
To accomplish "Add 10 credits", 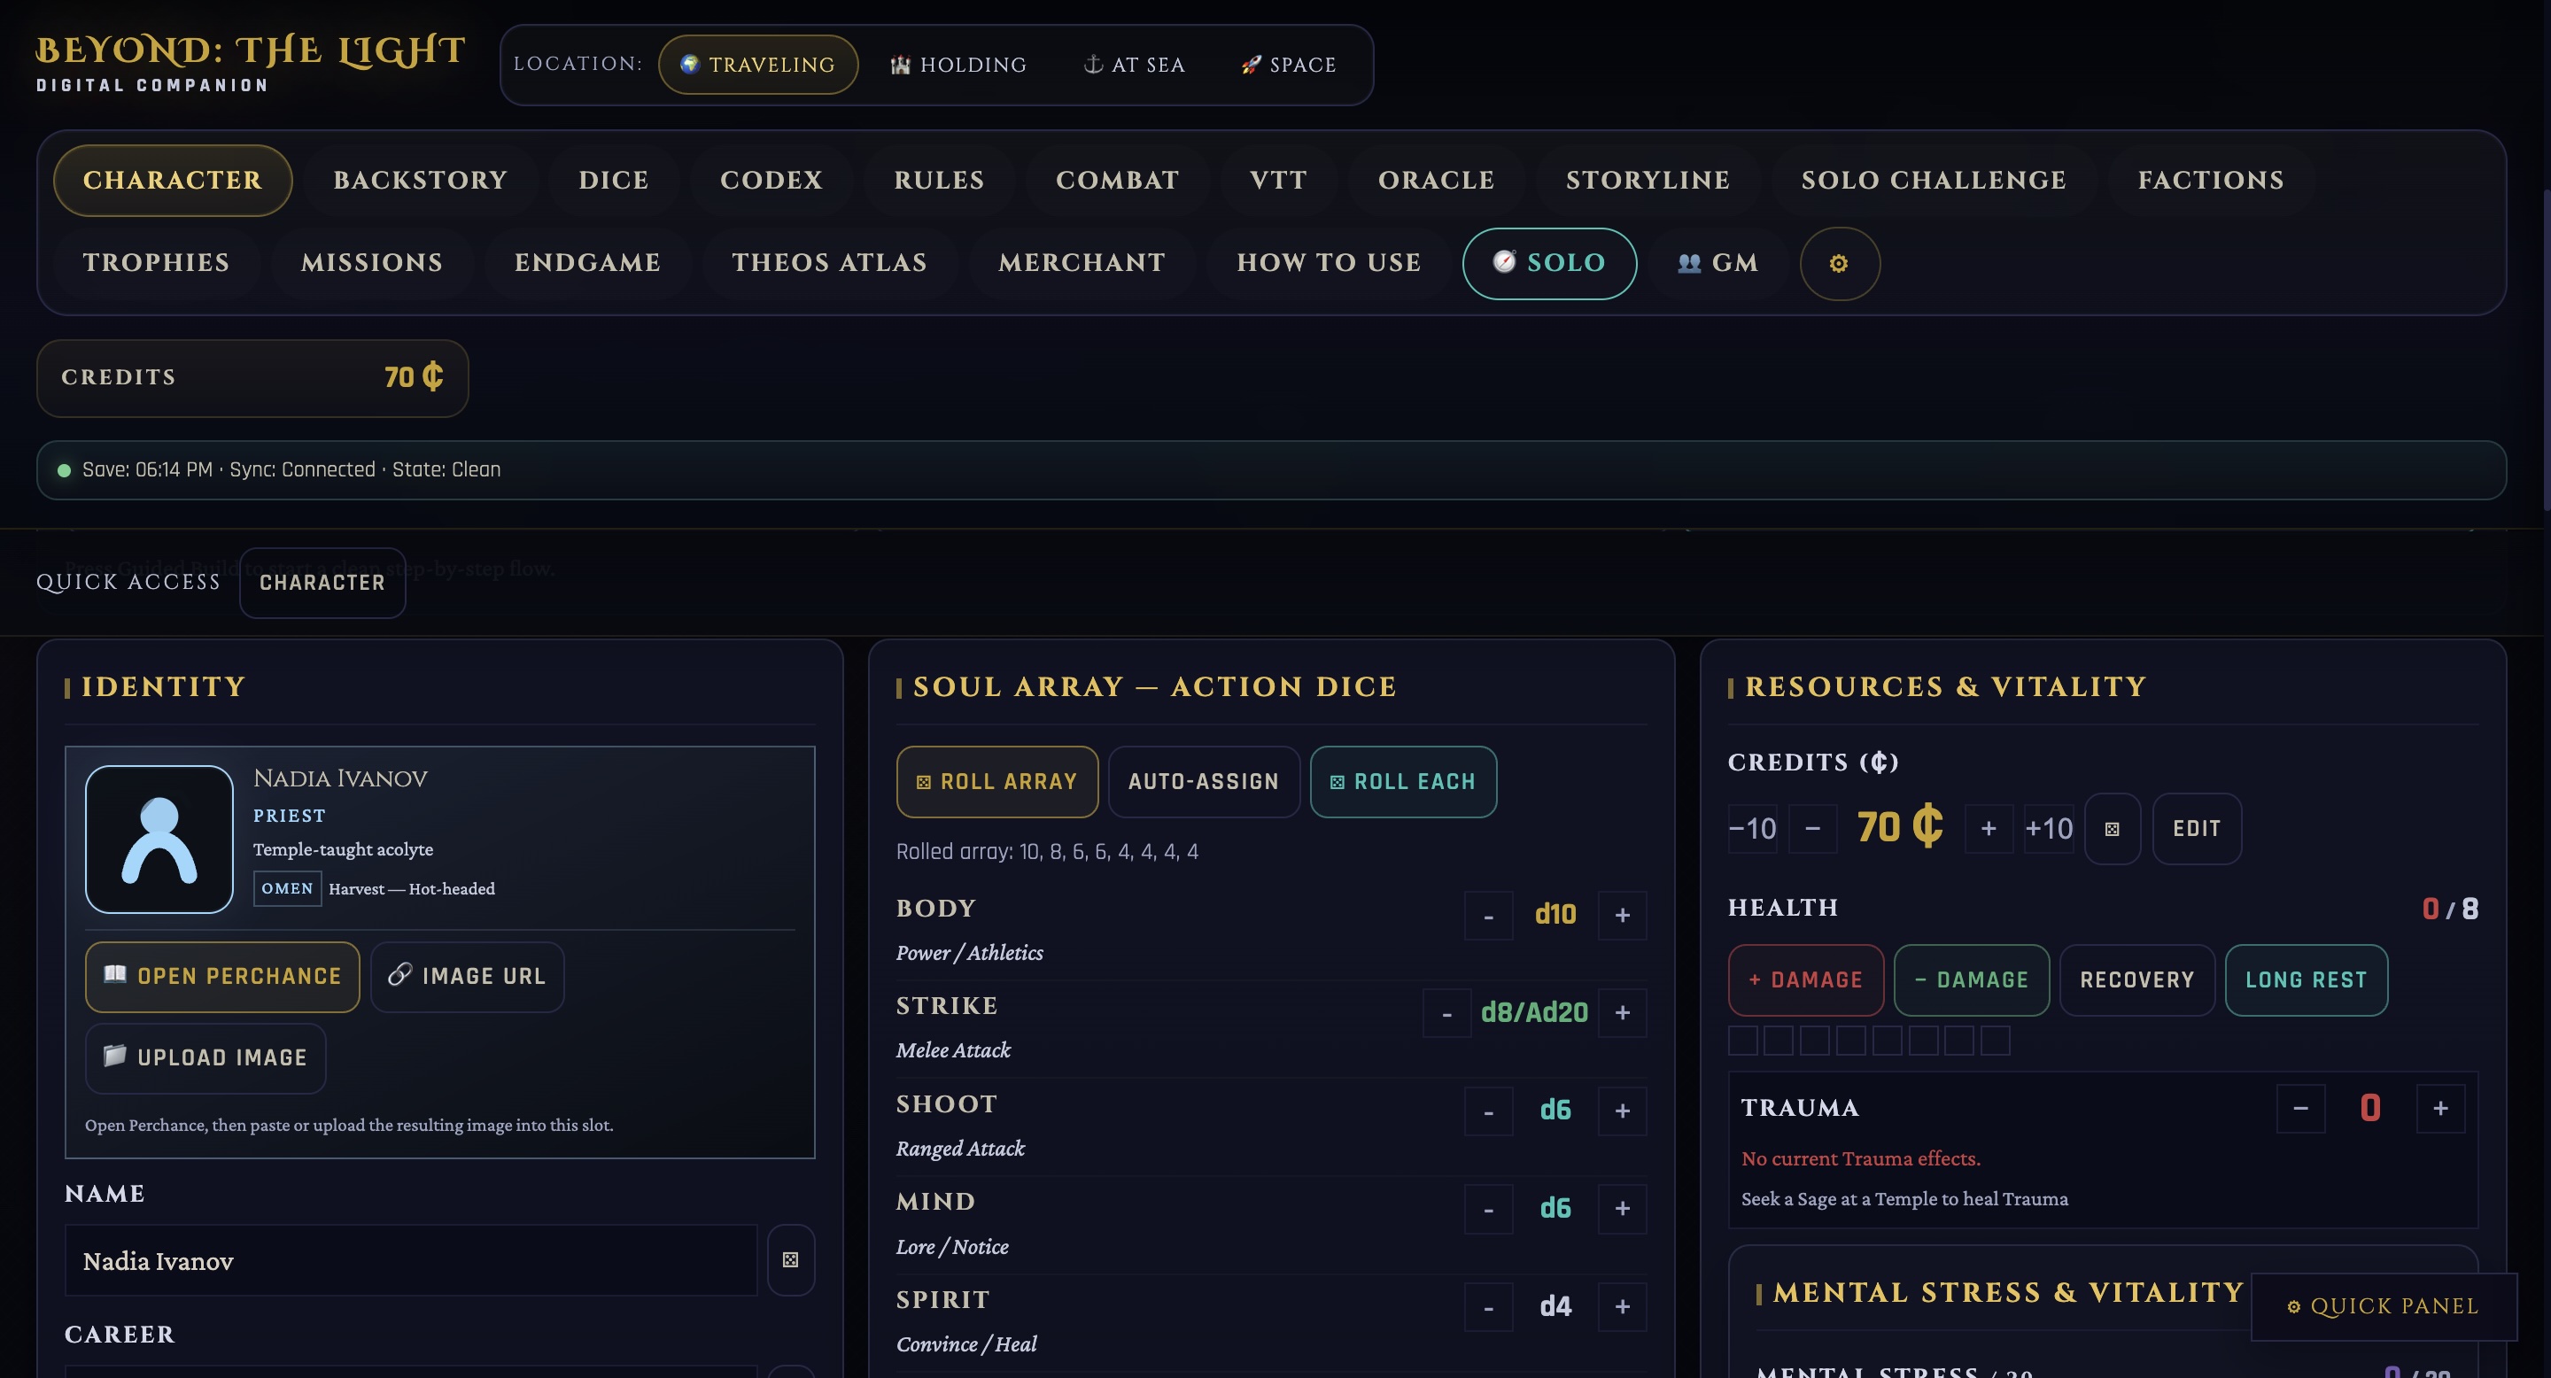I will pyautogui.click(x=2049, y=829).
